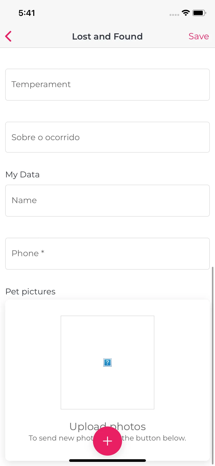The image size is (215, 466).
Task: Select the Name input field
Action: coord(107,200)
